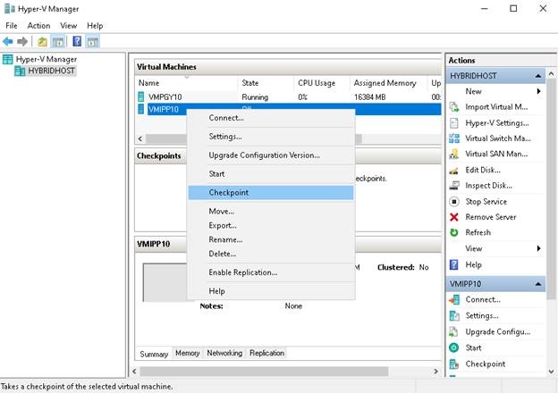Collapse the VMIPP10 actions section

[x=538, y=284]
